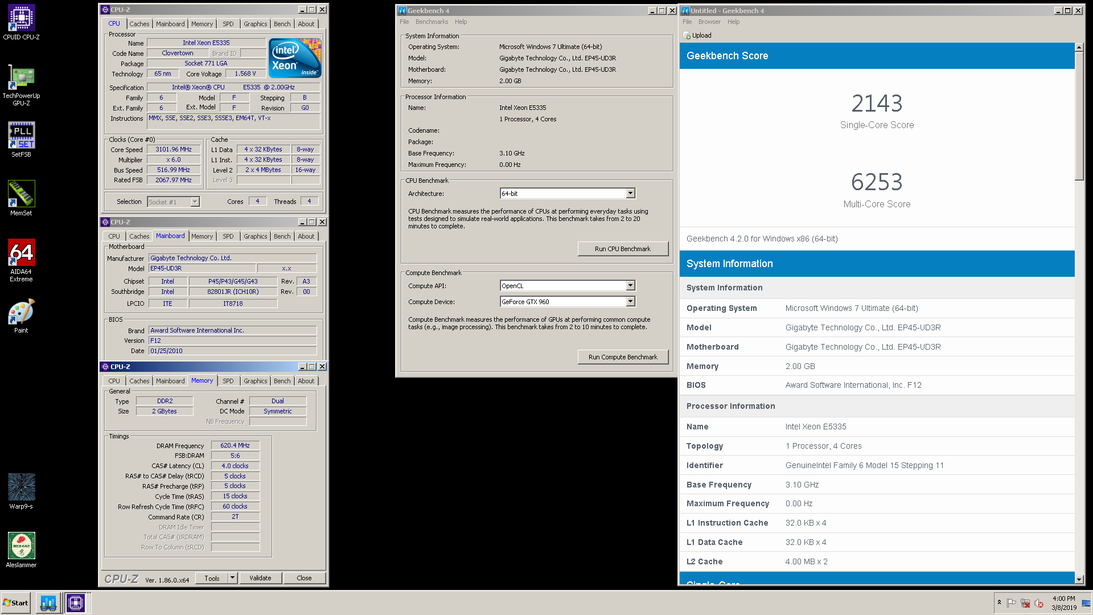Select the CPU tab in the Memory CPU-Z window
The width and height of the screenshot is (1093, 615).
(x=114, y=381)
